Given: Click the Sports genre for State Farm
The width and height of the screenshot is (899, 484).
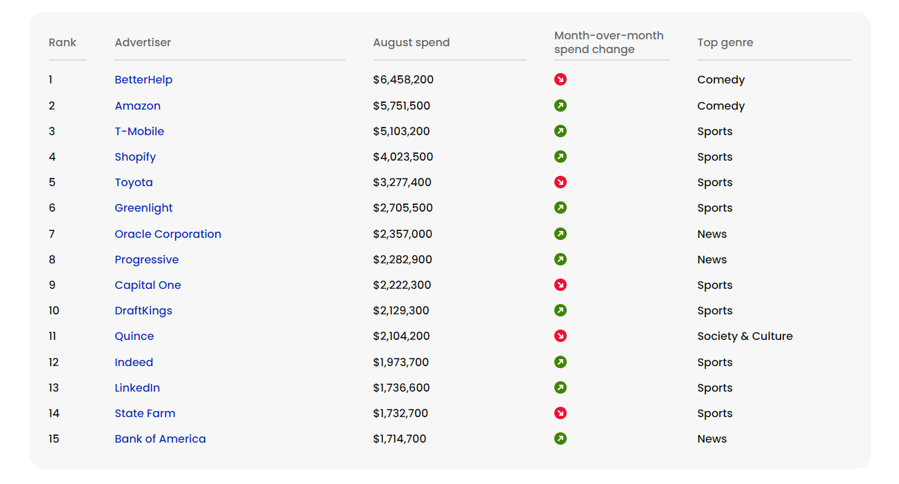Looking at the screenshot, I should tap(715, 414).
